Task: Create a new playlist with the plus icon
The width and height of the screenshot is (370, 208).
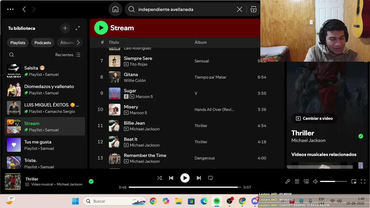Action: (x=65, y=28)
